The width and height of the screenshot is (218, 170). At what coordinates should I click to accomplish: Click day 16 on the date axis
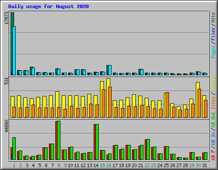[109, 165]
